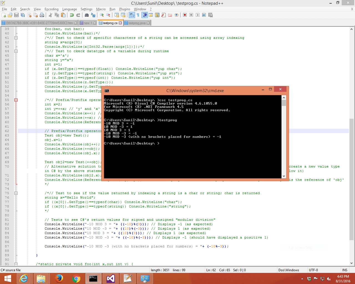This screenshot has height=284, width=355.
Task: Click the taskbar clock showing 4:43 PM
Action: coord(343,279)
